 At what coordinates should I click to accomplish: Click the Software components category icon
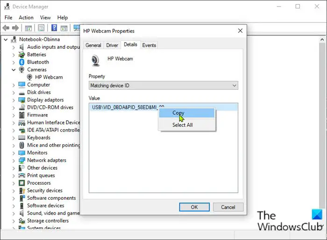[21, 198]
